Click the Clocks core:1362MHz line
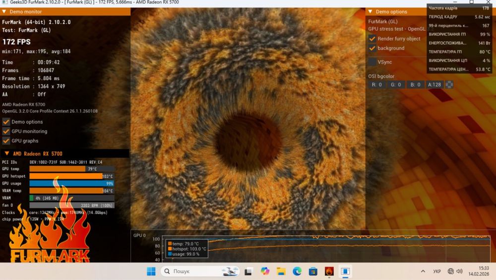The image size is (496, 280). pyautogui.click(x=55, y=212)
